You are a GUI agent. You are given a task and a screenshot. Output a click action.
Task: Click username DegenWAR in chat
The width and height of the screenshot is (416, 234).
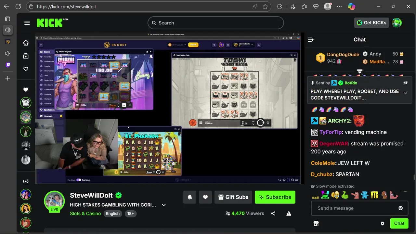tap(334, 144)
